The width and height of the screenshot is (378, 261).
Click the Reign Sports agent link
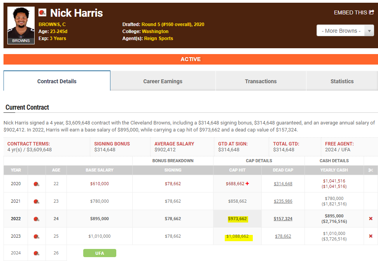(159, 39)
